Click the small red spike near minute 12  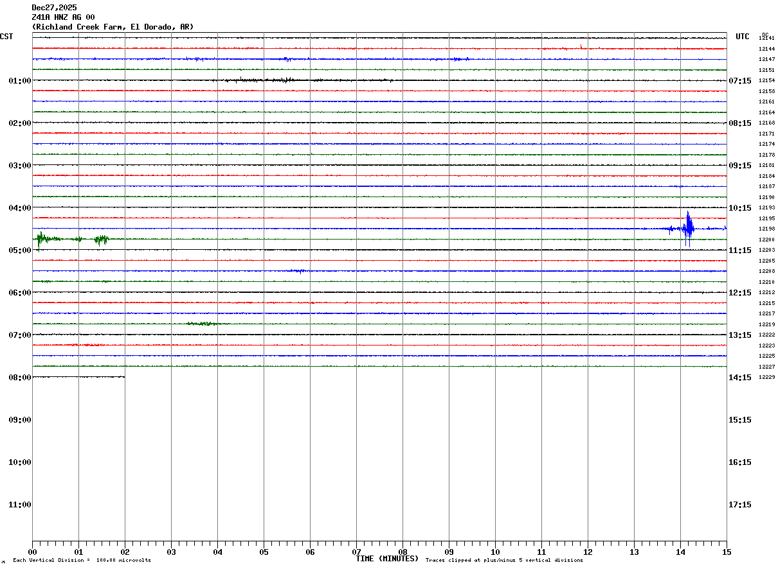click(x=581, y=46)
